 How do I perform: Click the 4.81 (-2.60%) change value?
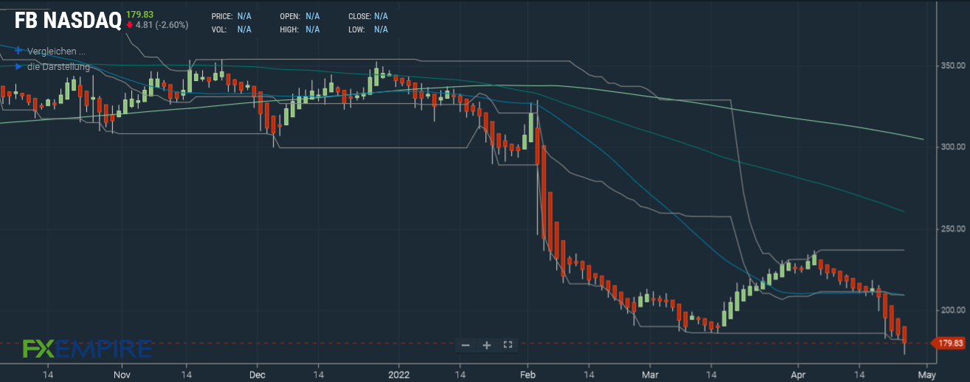pyautogui.click(x=162, y=25)
